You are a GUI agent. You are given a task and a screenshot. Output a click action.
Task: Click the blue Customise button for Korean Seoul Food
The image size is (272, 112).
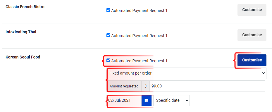[x=252, y=60]
